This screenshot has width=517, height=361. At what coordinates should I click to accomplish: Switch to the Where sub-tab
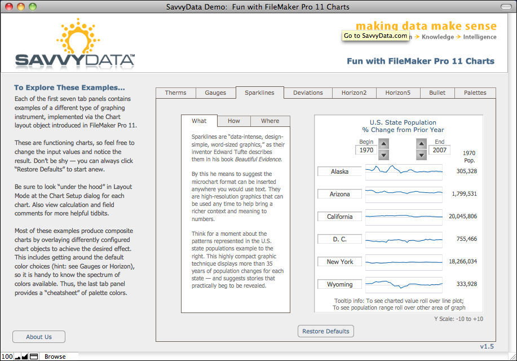(270, 121)
